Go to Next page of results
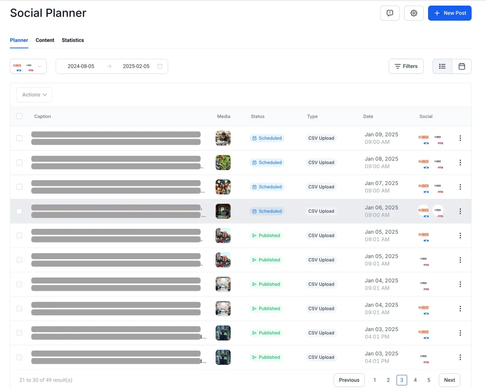 [x=449, y=380]
